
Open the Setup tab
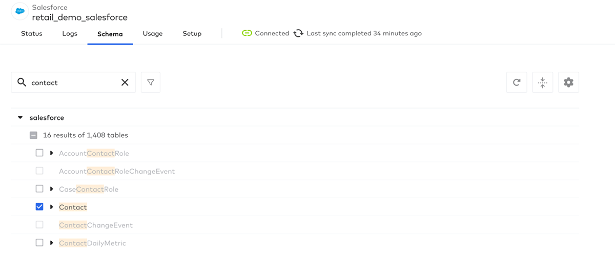coord(192,34)
